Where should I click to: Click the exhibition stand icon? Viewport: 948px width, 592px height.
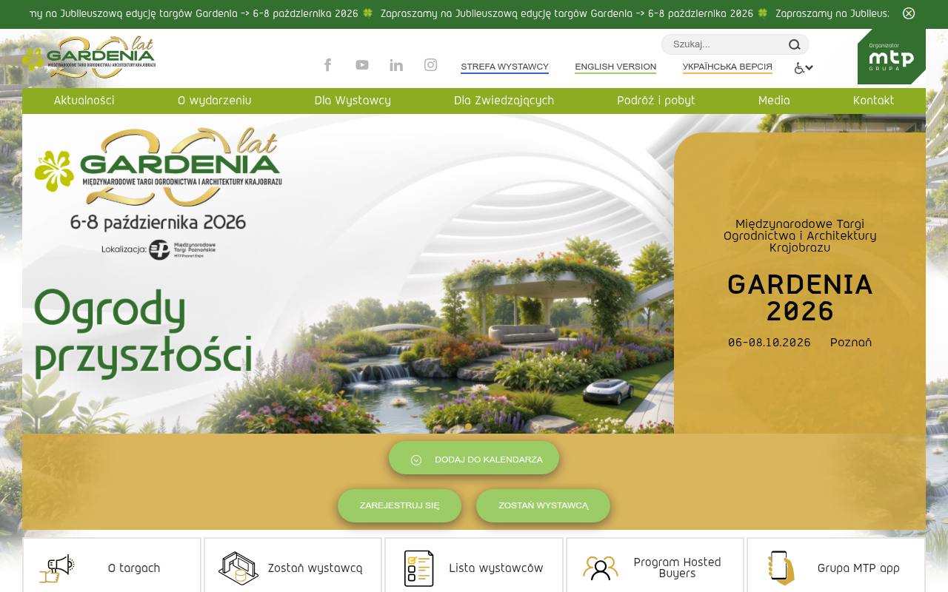point(238,568)
